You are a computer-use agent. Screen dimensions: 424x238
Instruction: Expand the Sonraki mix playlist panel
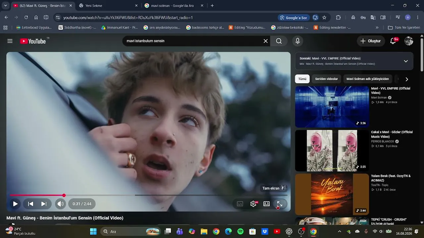coord(406,61)
